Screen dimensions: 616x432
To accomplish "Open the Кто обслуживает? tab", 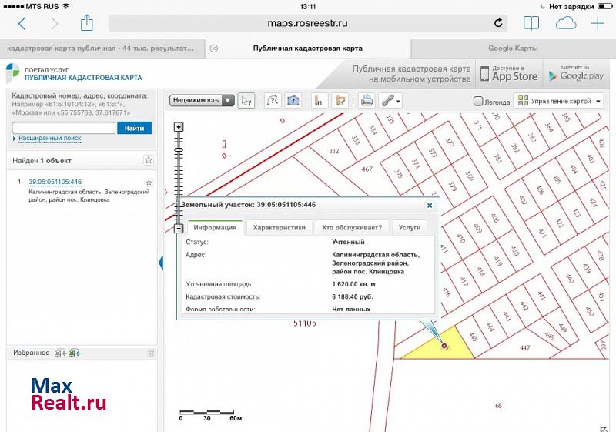I will (352, 227).
